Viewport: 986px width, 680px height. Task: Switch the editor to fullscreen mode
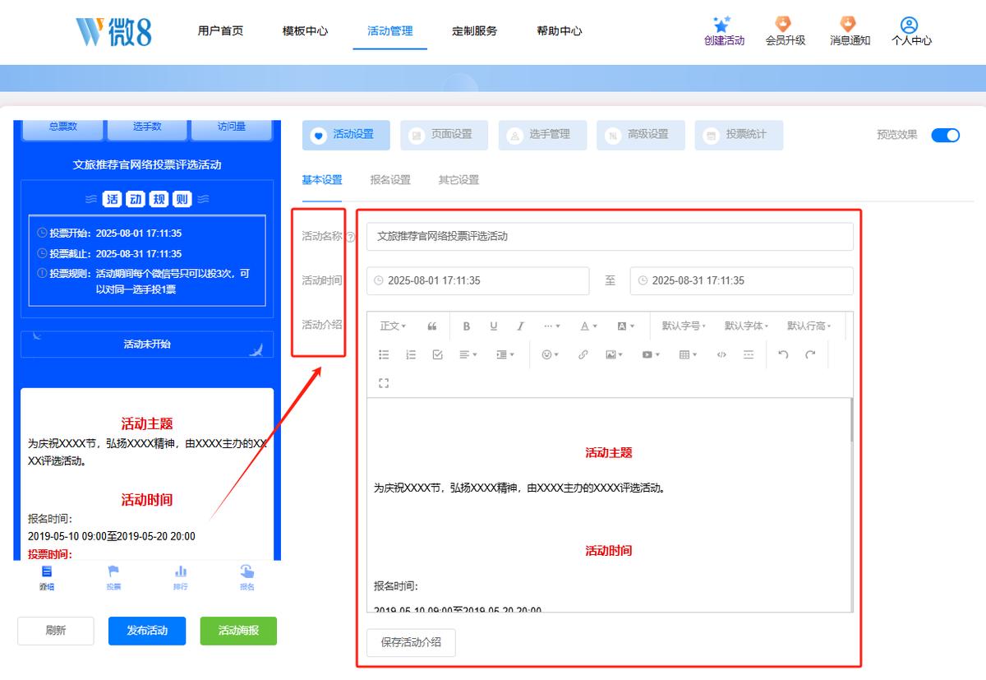(384, 382)
